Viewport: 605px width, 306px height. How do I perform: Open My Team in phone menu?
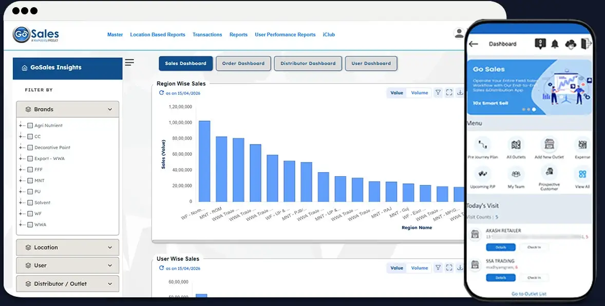click(x=516, y=177)
